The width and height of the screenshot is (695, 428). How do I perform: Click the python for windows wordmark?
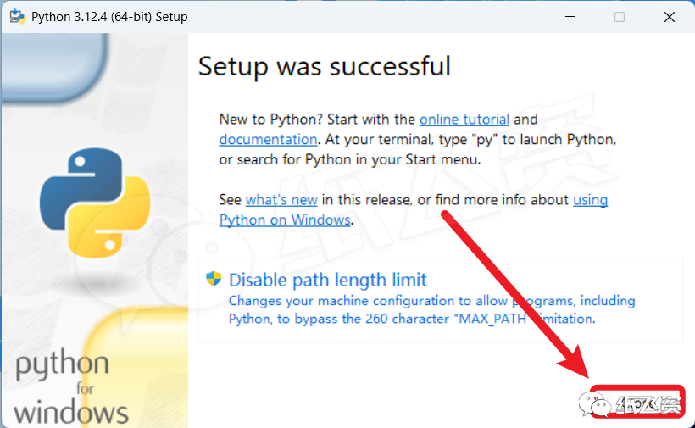click(x=71, y=386)
